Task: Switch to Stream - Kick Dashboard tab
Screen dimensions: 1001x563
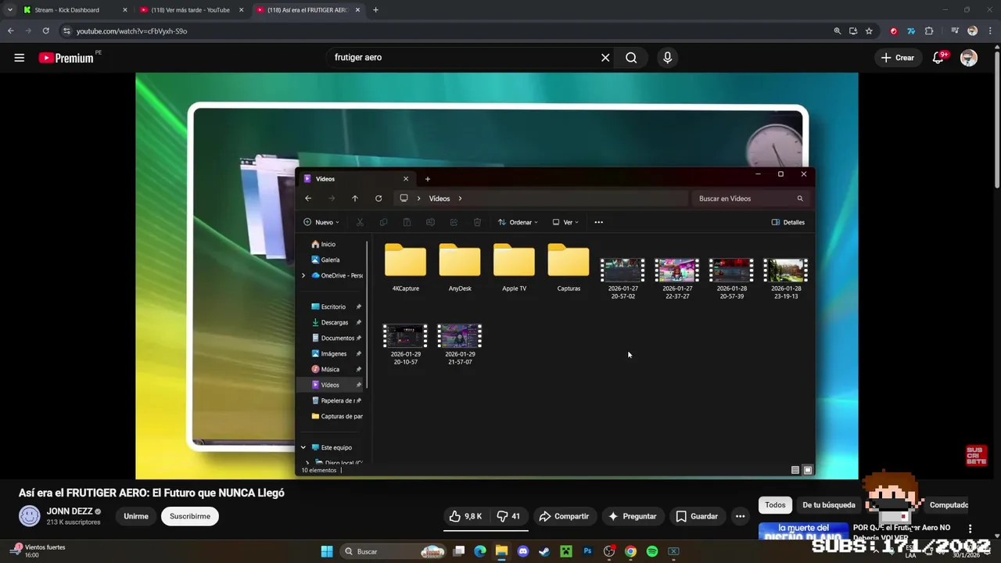Action: [76, 10]
